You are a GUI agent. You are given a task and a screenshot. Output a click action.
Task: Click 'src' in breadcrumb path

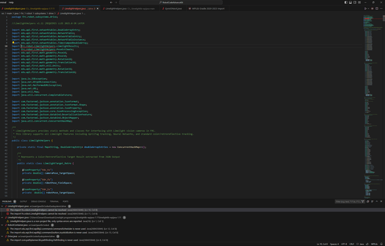coord(3,13)
